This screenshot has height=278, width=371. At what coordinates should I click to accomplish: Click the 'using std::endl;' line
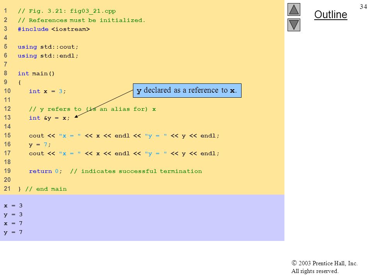pos(48,56)
